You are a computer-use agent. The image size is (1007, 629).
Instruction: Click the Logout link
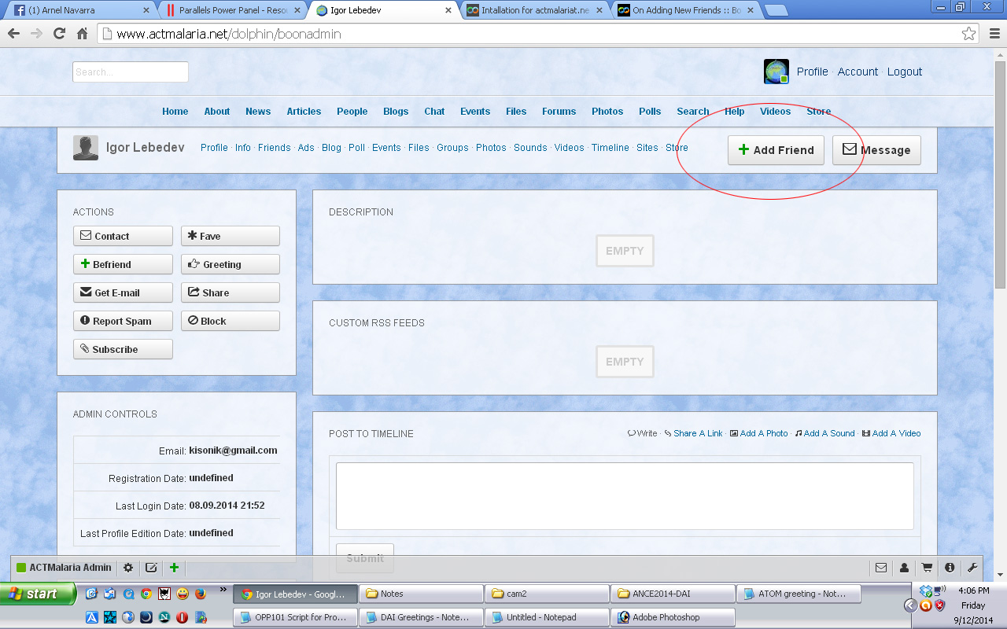(905, 72)
